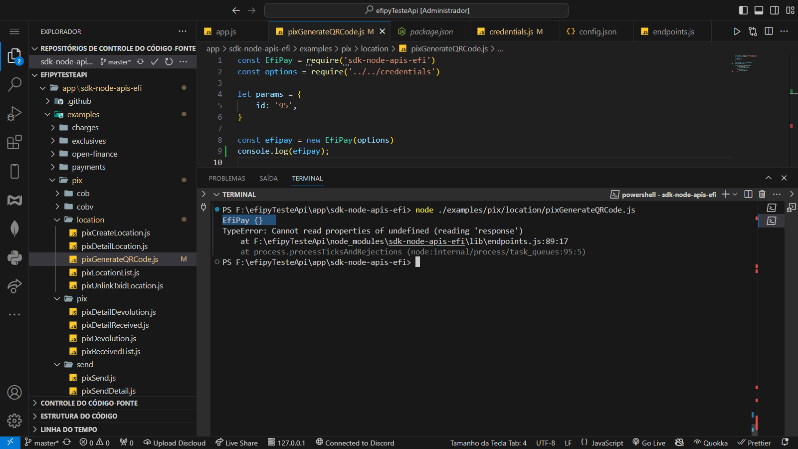
Task: Toggle bottom panel visibility
Action: click(759, 10)
